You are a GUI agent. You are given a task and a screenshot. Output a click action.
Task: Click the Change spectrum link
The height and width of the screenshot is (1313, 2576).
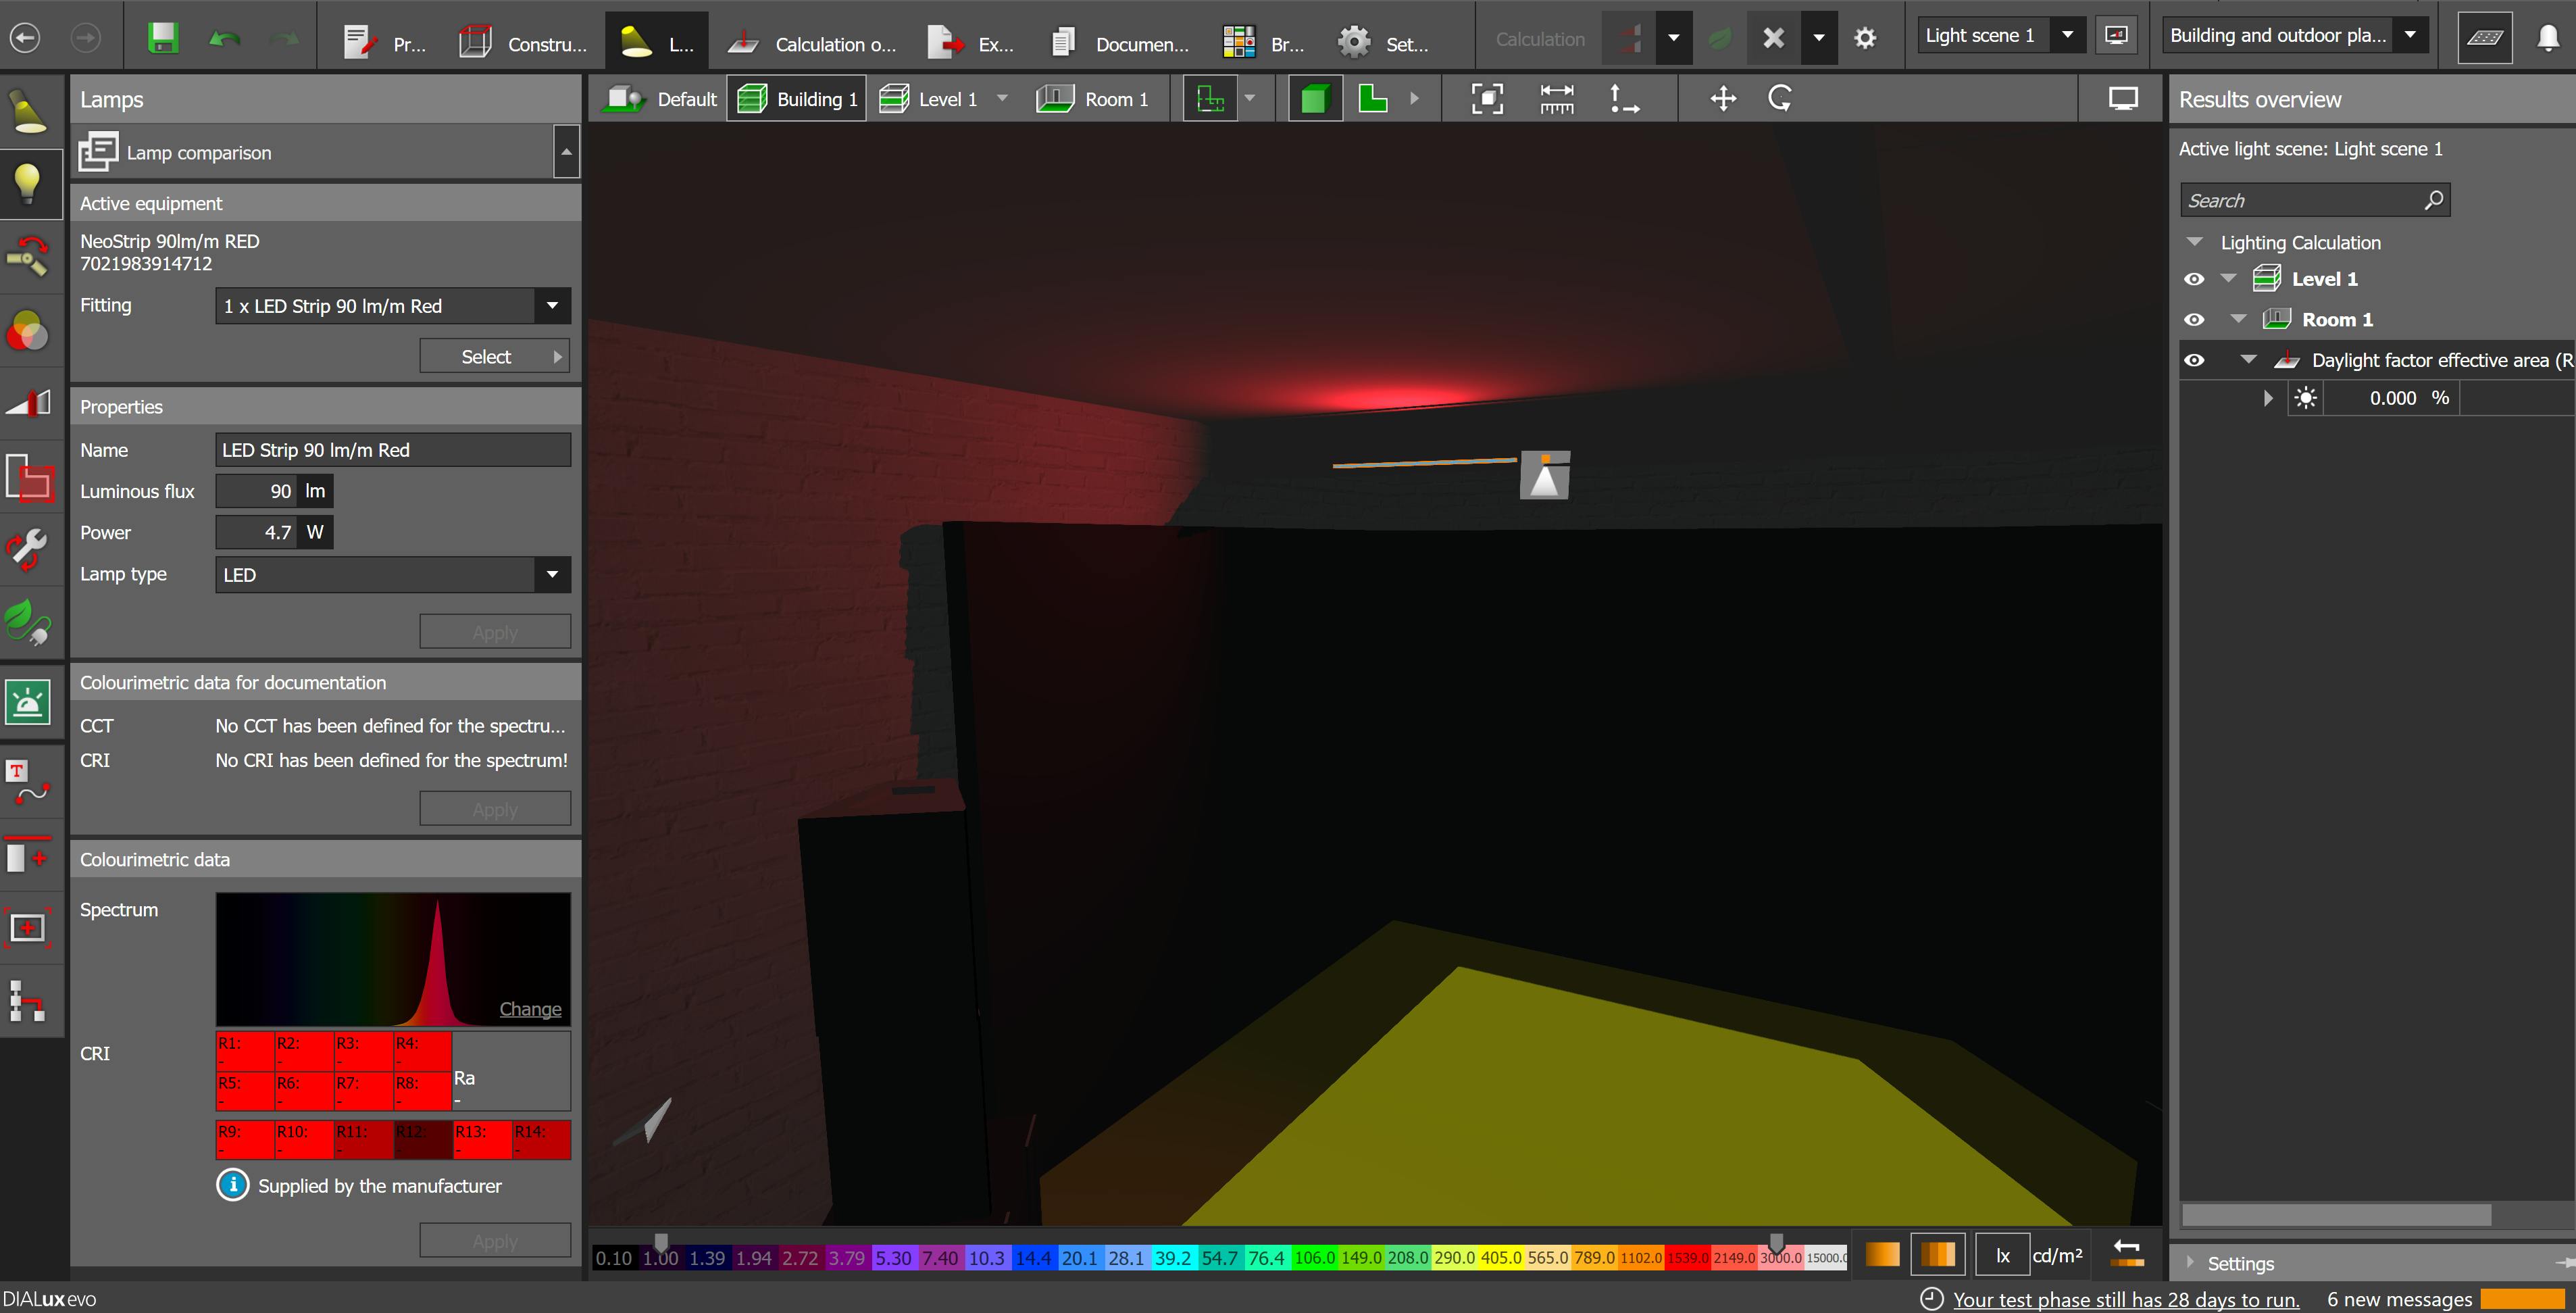click(530, 1009)
